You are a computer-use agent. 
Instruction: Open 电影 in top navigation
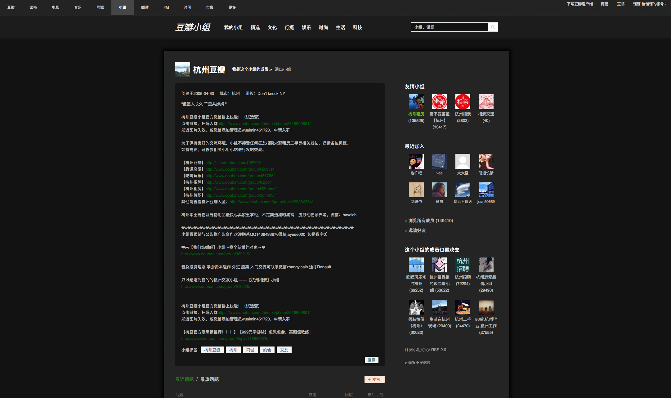56,7
